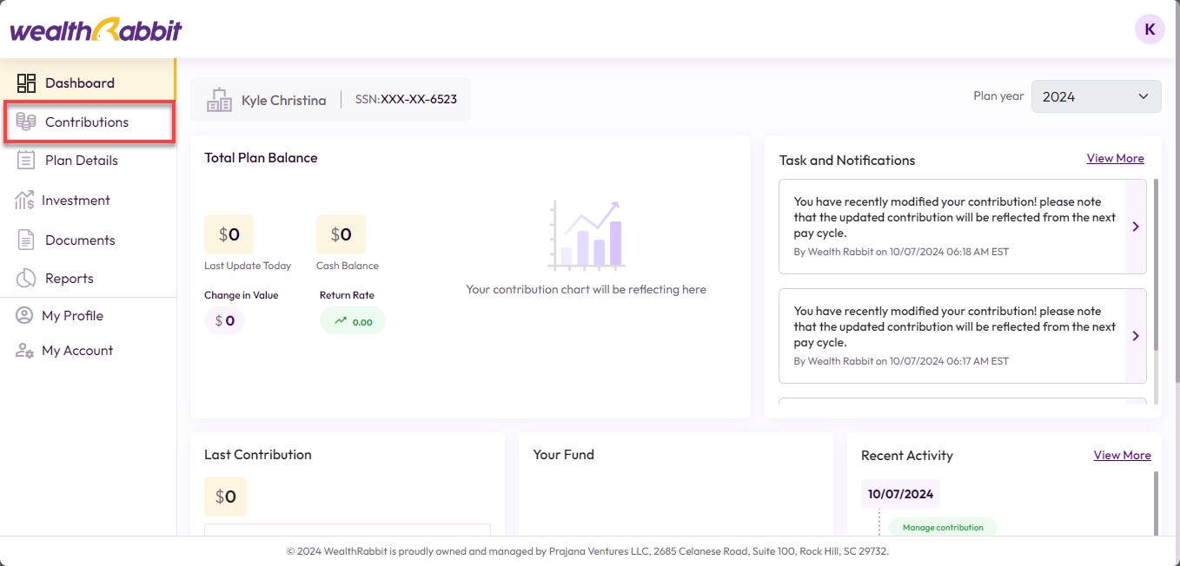Open the Reports menu item

[69, 279]
